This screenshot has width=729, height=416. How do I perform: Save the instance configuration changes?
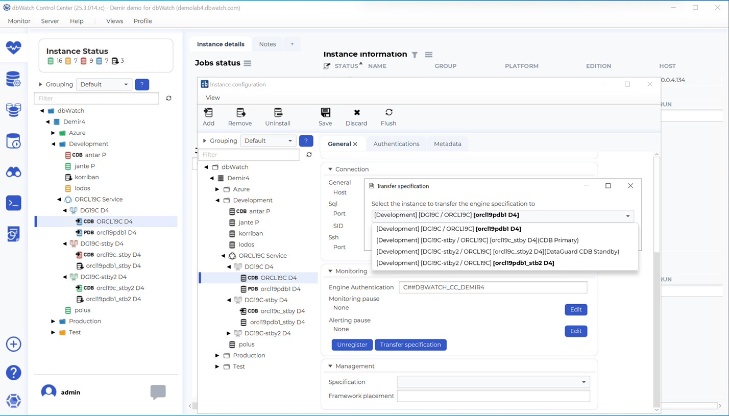click(x=325, y=113)
